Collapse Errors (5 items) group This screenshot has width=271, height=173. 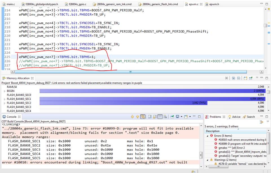click(208, 136)
